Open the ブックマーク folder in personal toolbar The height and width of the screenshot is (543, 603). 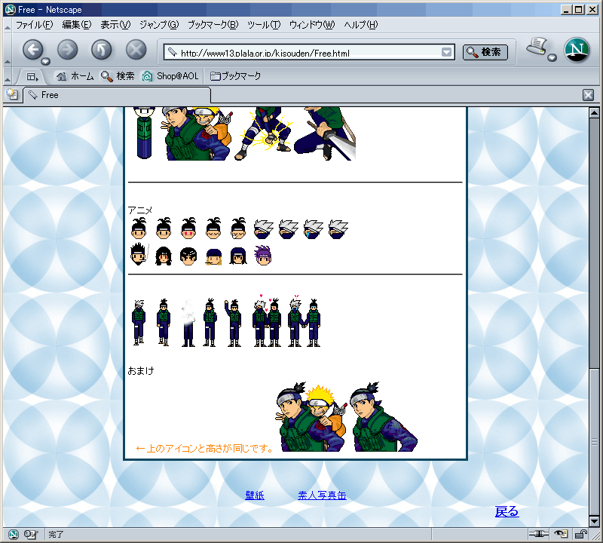(x=236, y=76)
